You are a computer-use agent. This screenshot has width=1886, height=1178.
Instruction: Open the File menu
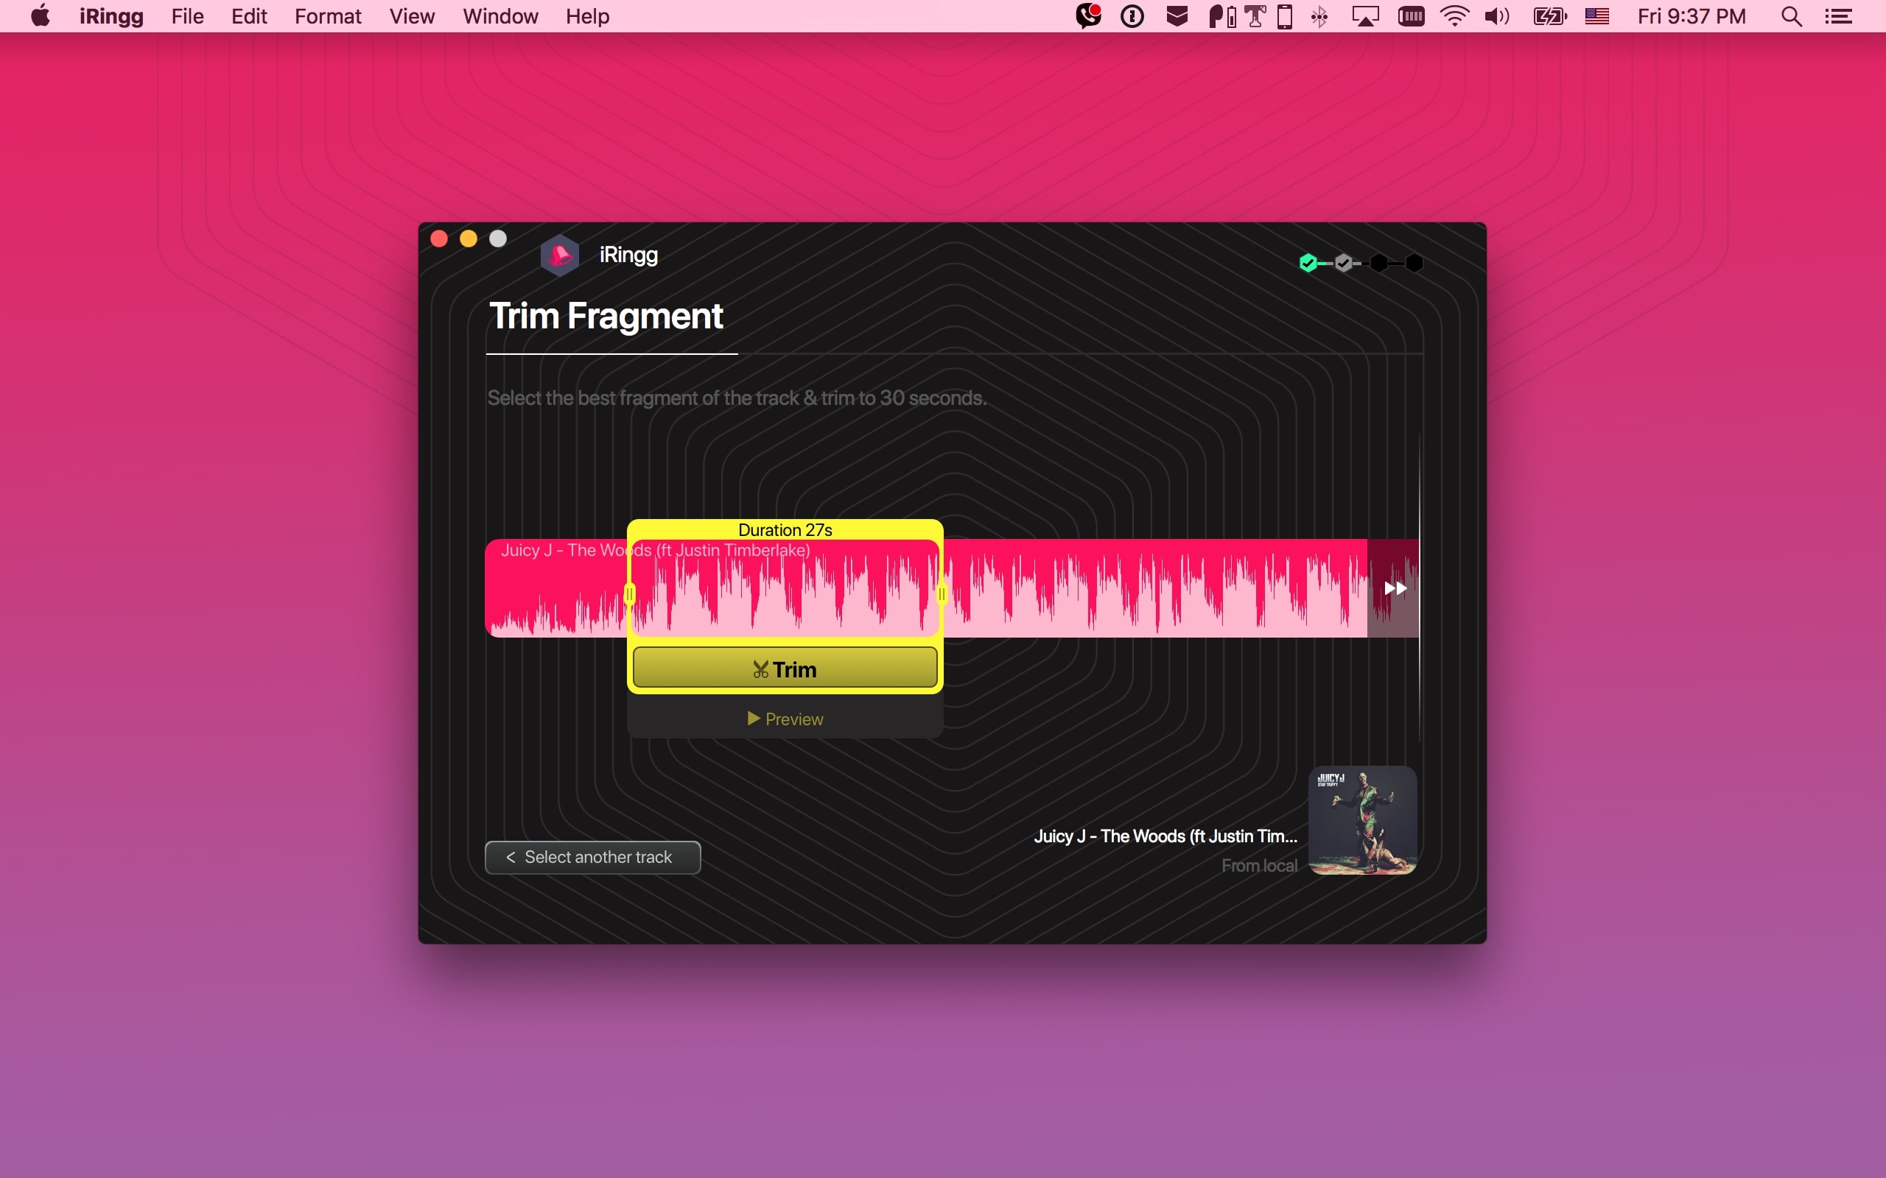tap(187, 16)
